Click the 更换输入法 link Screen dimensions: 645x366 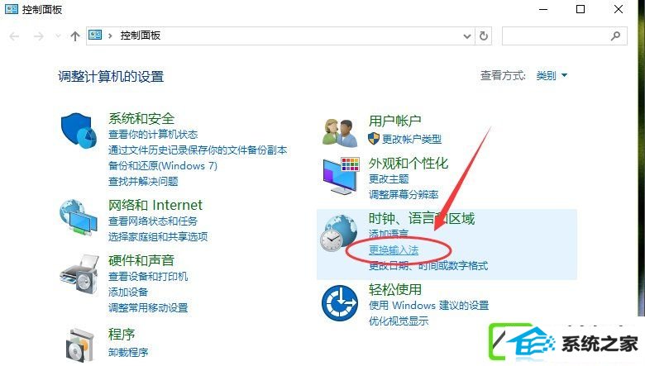[394, 250]
